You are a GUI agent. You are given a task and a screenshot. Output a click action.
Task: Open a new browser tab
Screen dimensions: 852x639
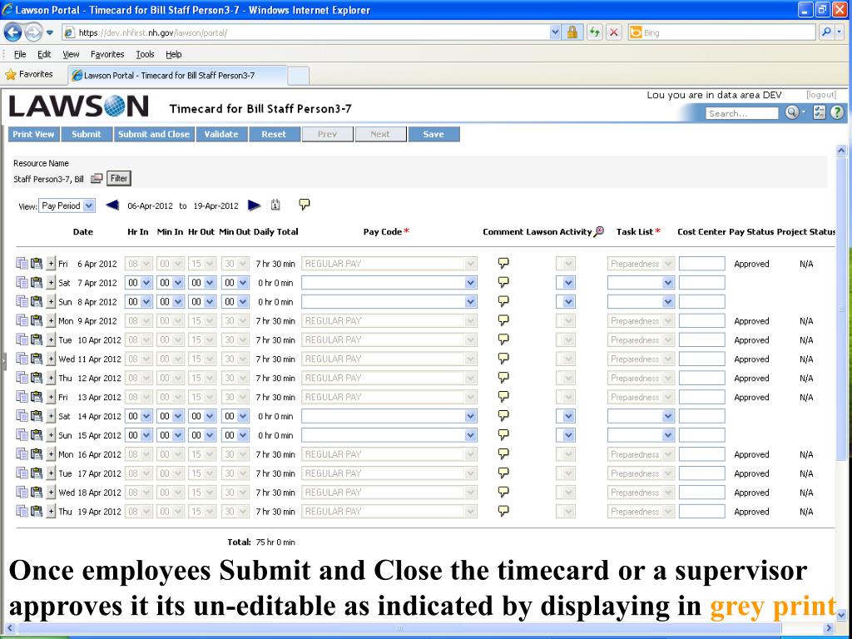coord(299,76)
